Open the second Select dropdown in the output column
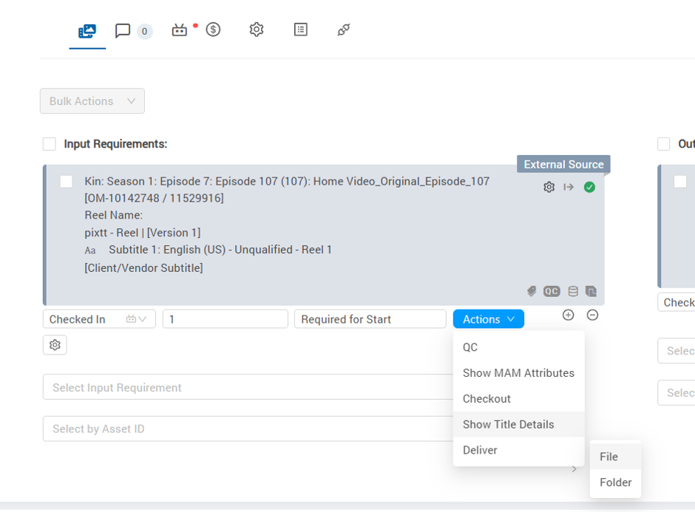The width and height of the screenshot is (695, 512). point(677,392)
